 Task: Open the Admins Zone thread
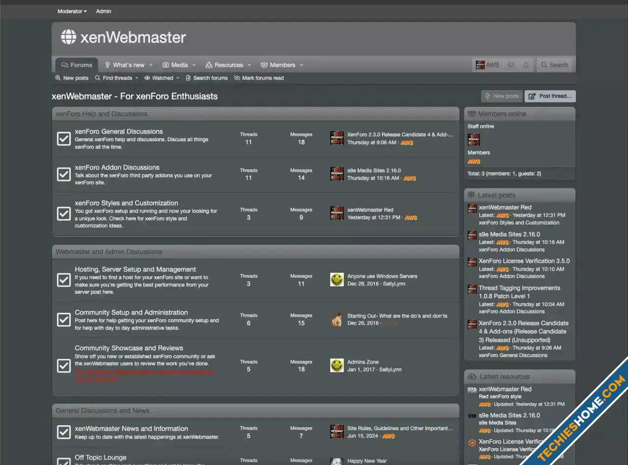click(363, 362)
